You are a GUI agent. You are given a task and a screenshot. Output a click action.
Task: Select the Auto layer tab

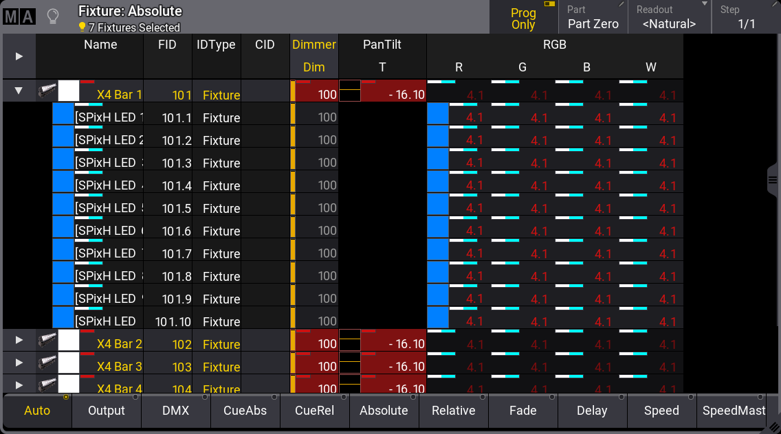(37, 411)
